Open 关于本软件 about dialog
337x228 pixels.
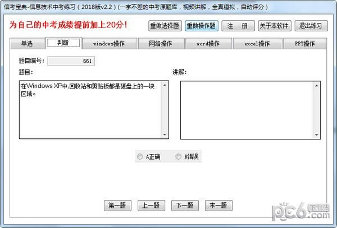click(x=275, y=26)
